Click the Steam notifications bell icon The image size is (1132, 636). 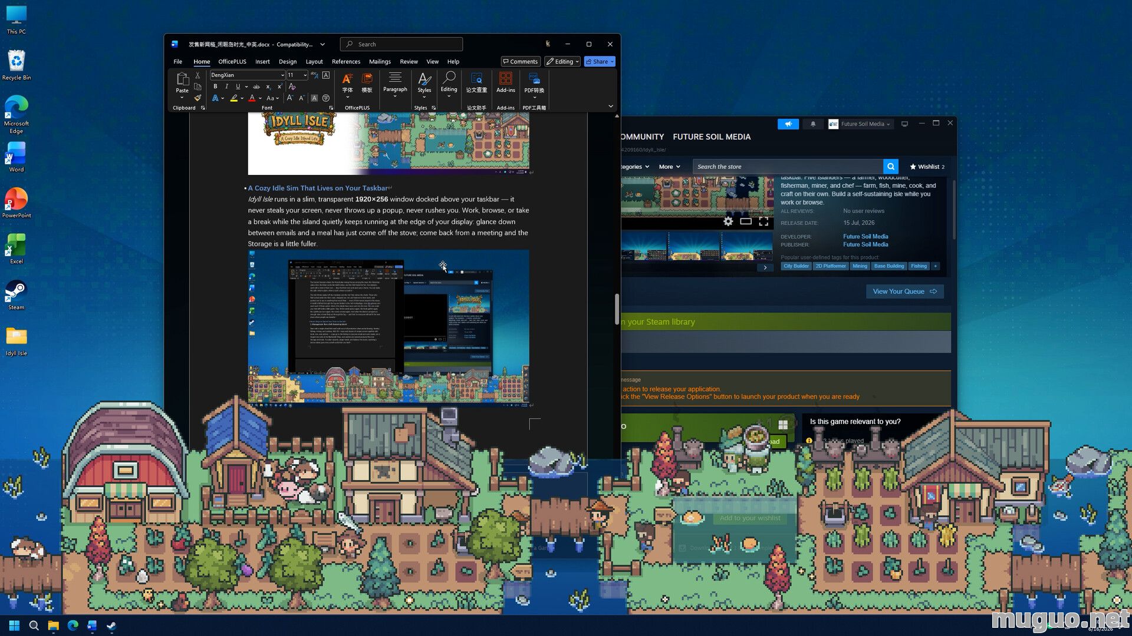coord(813,124)
